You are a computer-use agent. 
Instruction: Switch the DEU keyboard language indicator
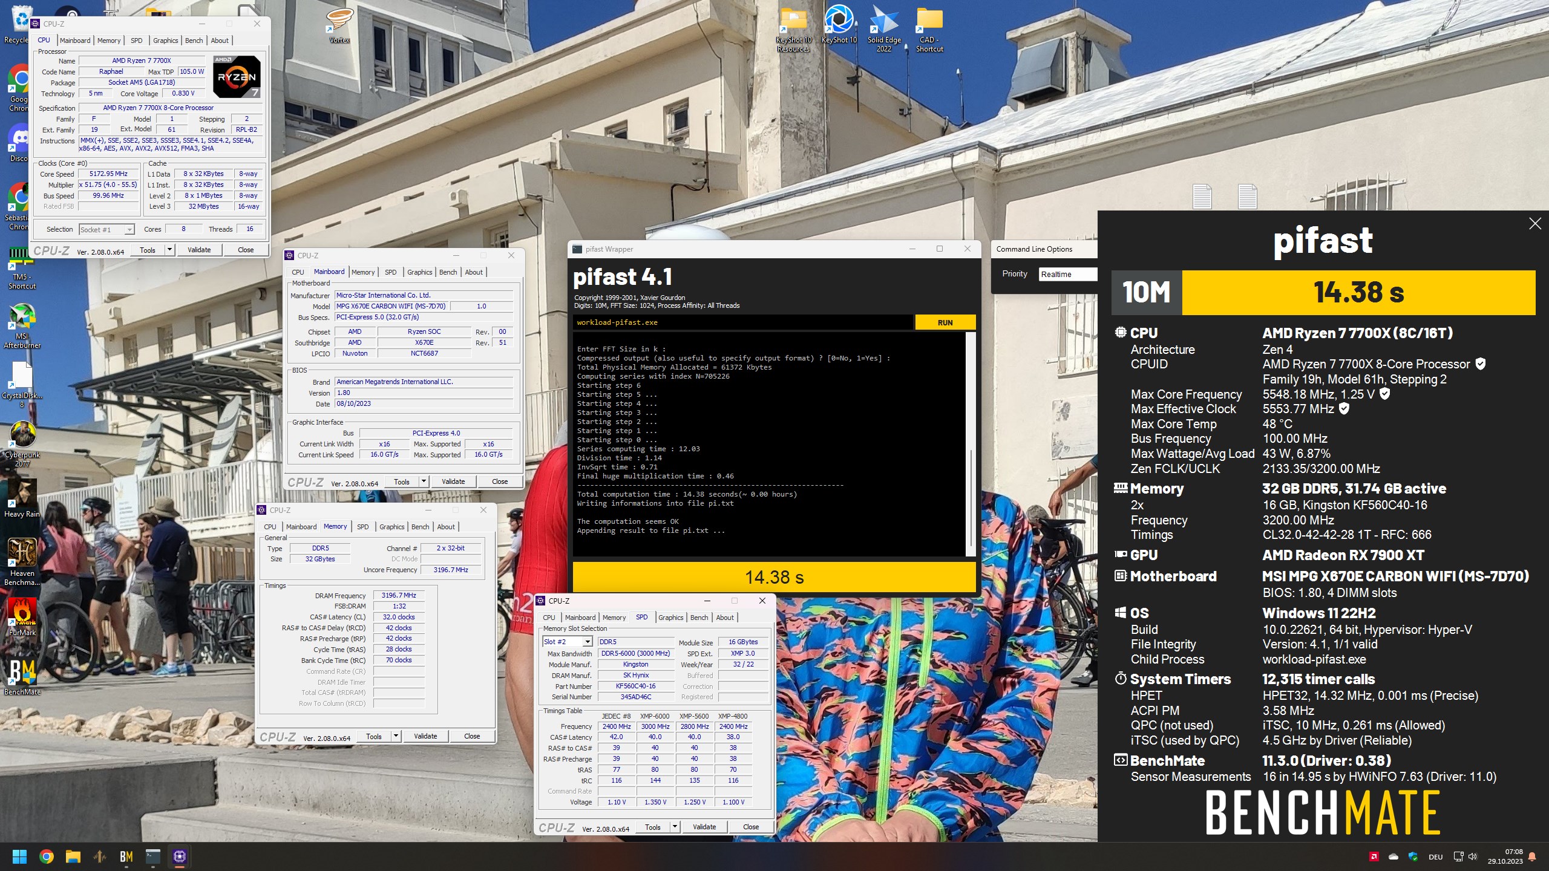click(1435, 856)
